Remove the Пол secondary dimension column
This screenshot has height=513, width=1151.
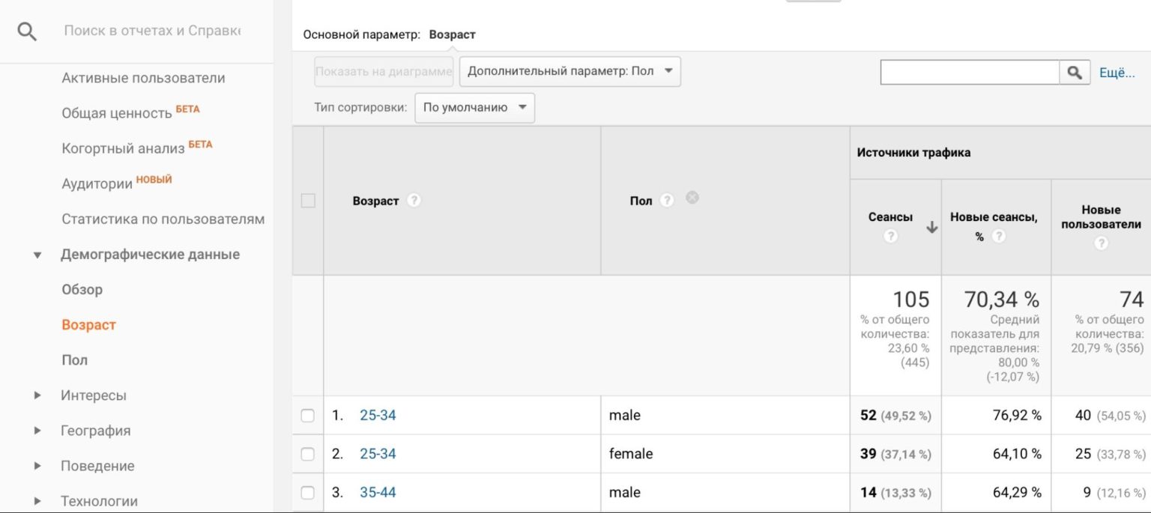coord(692,198)
